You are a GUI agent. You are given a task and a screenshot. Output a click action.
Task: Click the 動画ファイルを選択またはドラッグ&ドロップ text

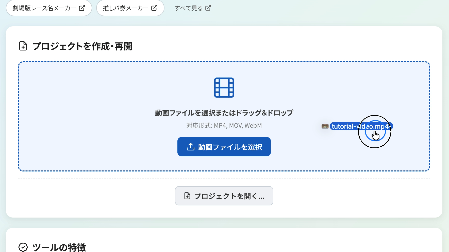[x=224, y=113]
